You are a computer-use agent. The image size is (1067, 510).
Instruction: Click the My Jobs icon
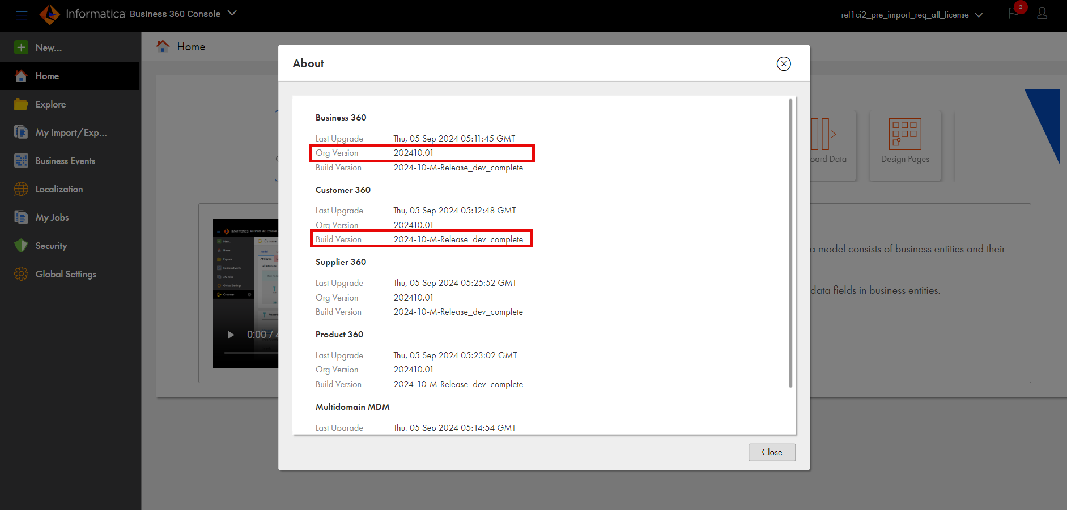(x=21, y=217)
